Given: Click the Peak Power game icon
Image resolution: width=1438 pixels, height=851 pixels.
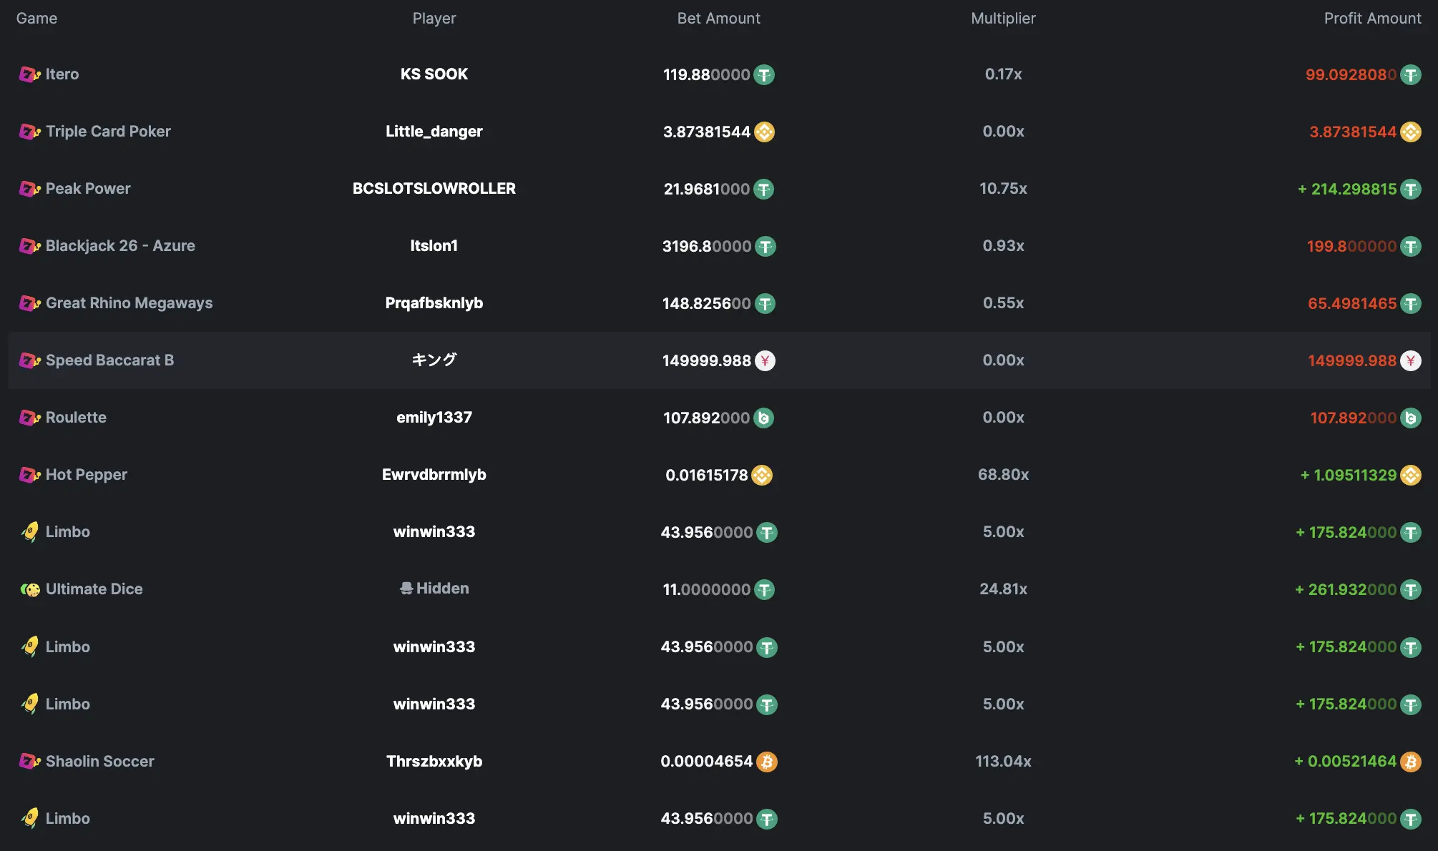Looking at the screenshot, I should [x=29, y=189].
